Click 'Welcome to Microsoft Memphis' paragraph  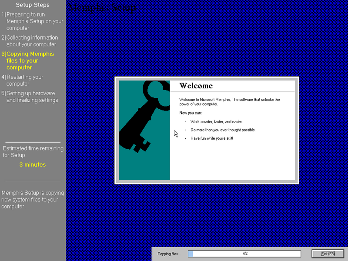230,102
